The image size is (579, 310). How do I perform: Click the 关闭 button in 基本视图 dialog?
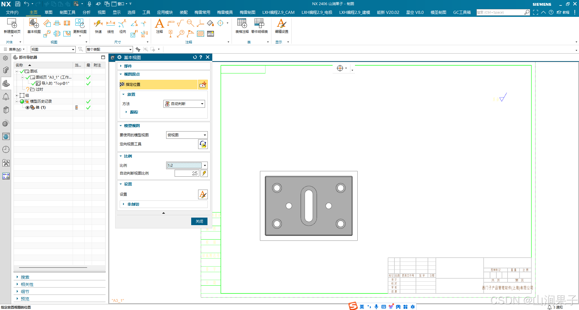pos(199,221)
